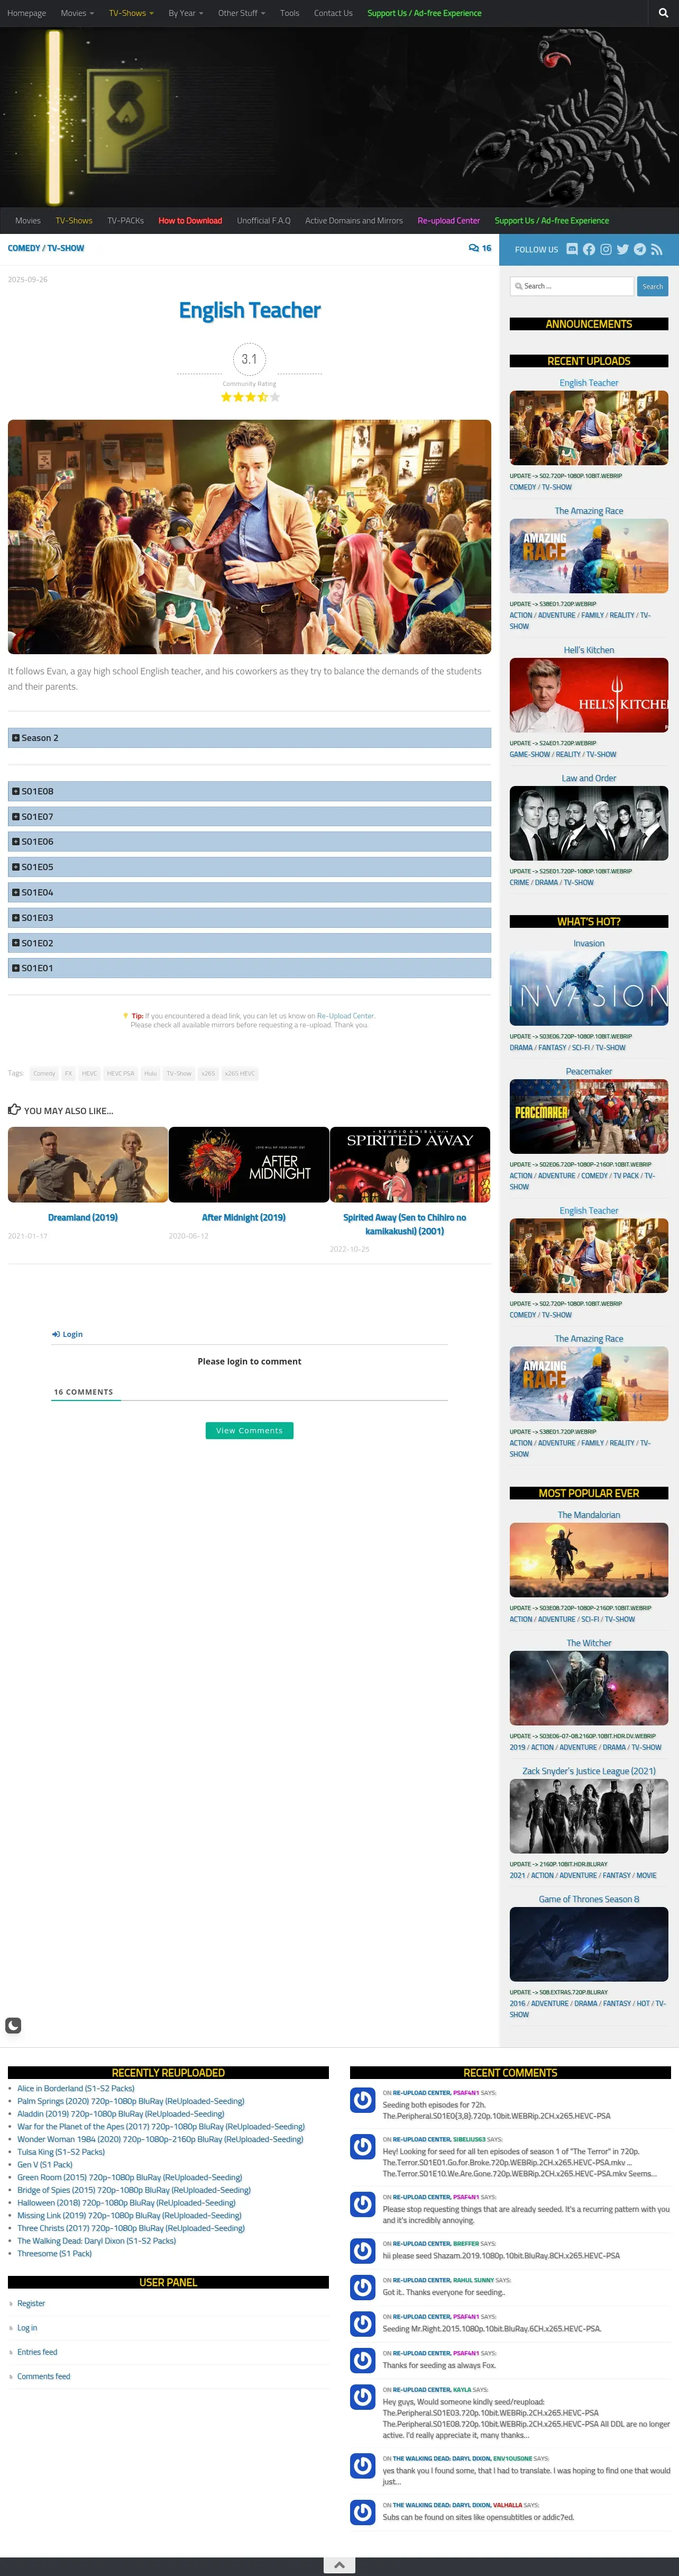The height and width of the screenshot is (2576, 679).
Task: Open the Comments feed link
Action: [x=44, y=2376]
